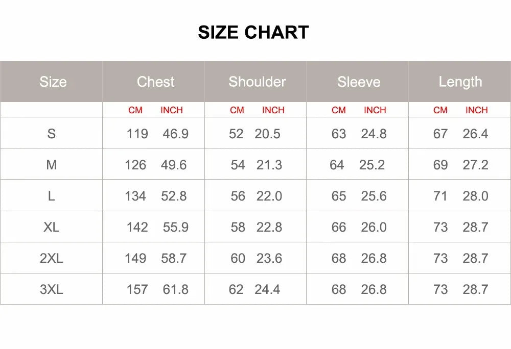Choose the 2XL size row label
The height and width of the screenshot is (349, 511).
51,258
